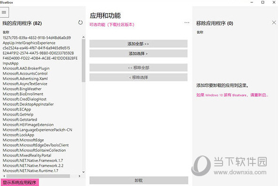Open the hamburger menu
This screenshot has width=278, height=186.
click(x=4, y=12)
